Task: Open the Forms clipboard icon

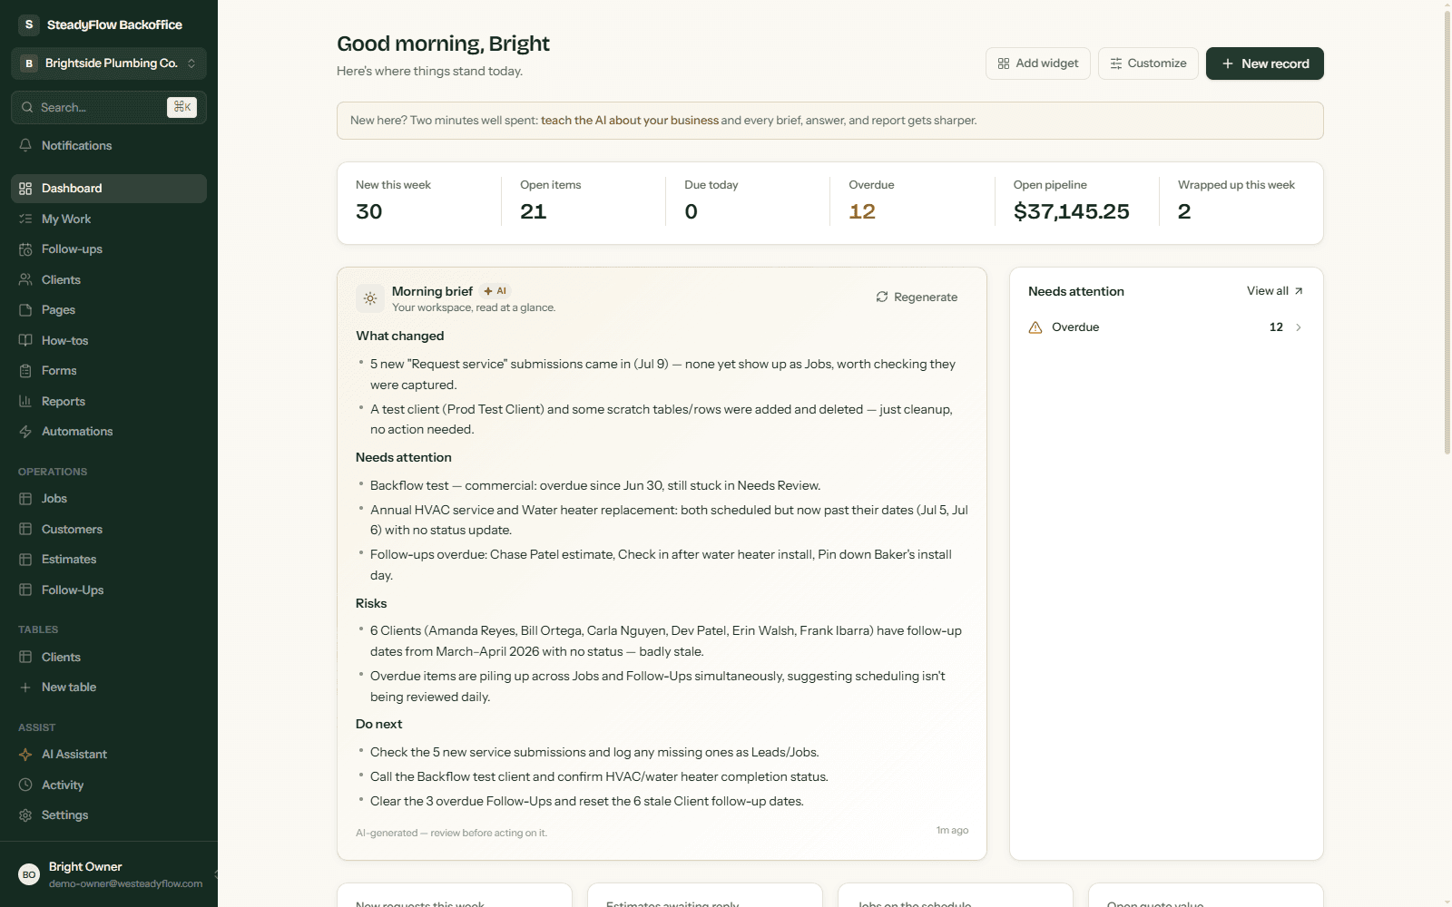Action: [x=25, y=371]
